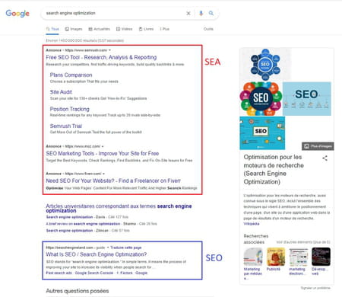The image size is (342, 297).
Task: Switch to the Images tab
Action: 74,29
